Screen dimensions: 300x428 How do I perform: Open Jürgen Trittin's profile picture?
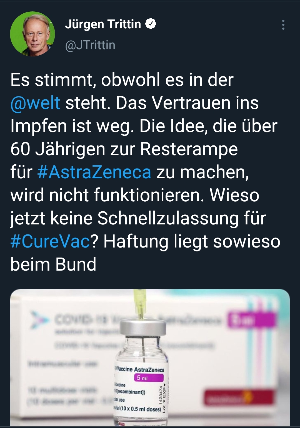pos(32,34)
